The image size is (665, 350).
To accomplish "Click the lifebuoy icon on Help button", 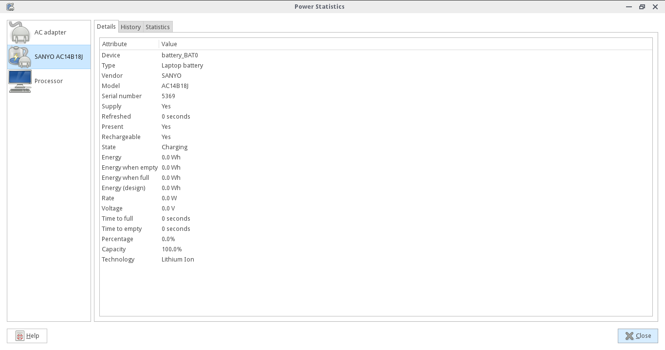I will click(x=20, y=336).
